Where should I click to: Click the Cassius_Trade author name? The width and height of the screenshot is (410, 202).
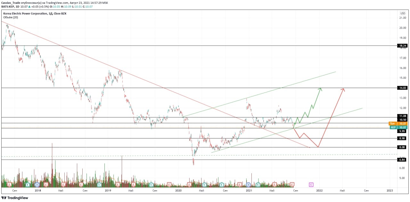(11, 3)
